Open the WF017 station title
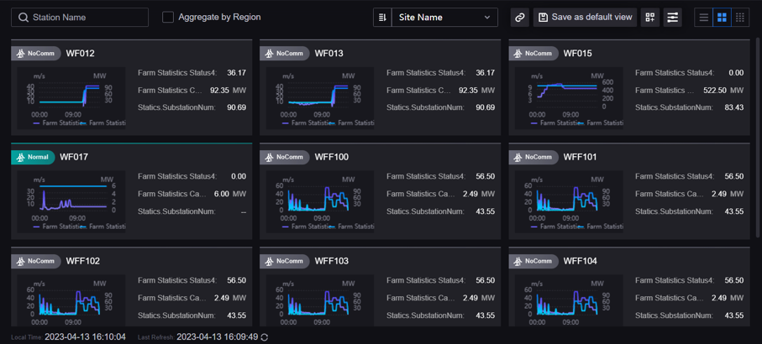This screenshot has width=762, height=344. click(74, 157)
